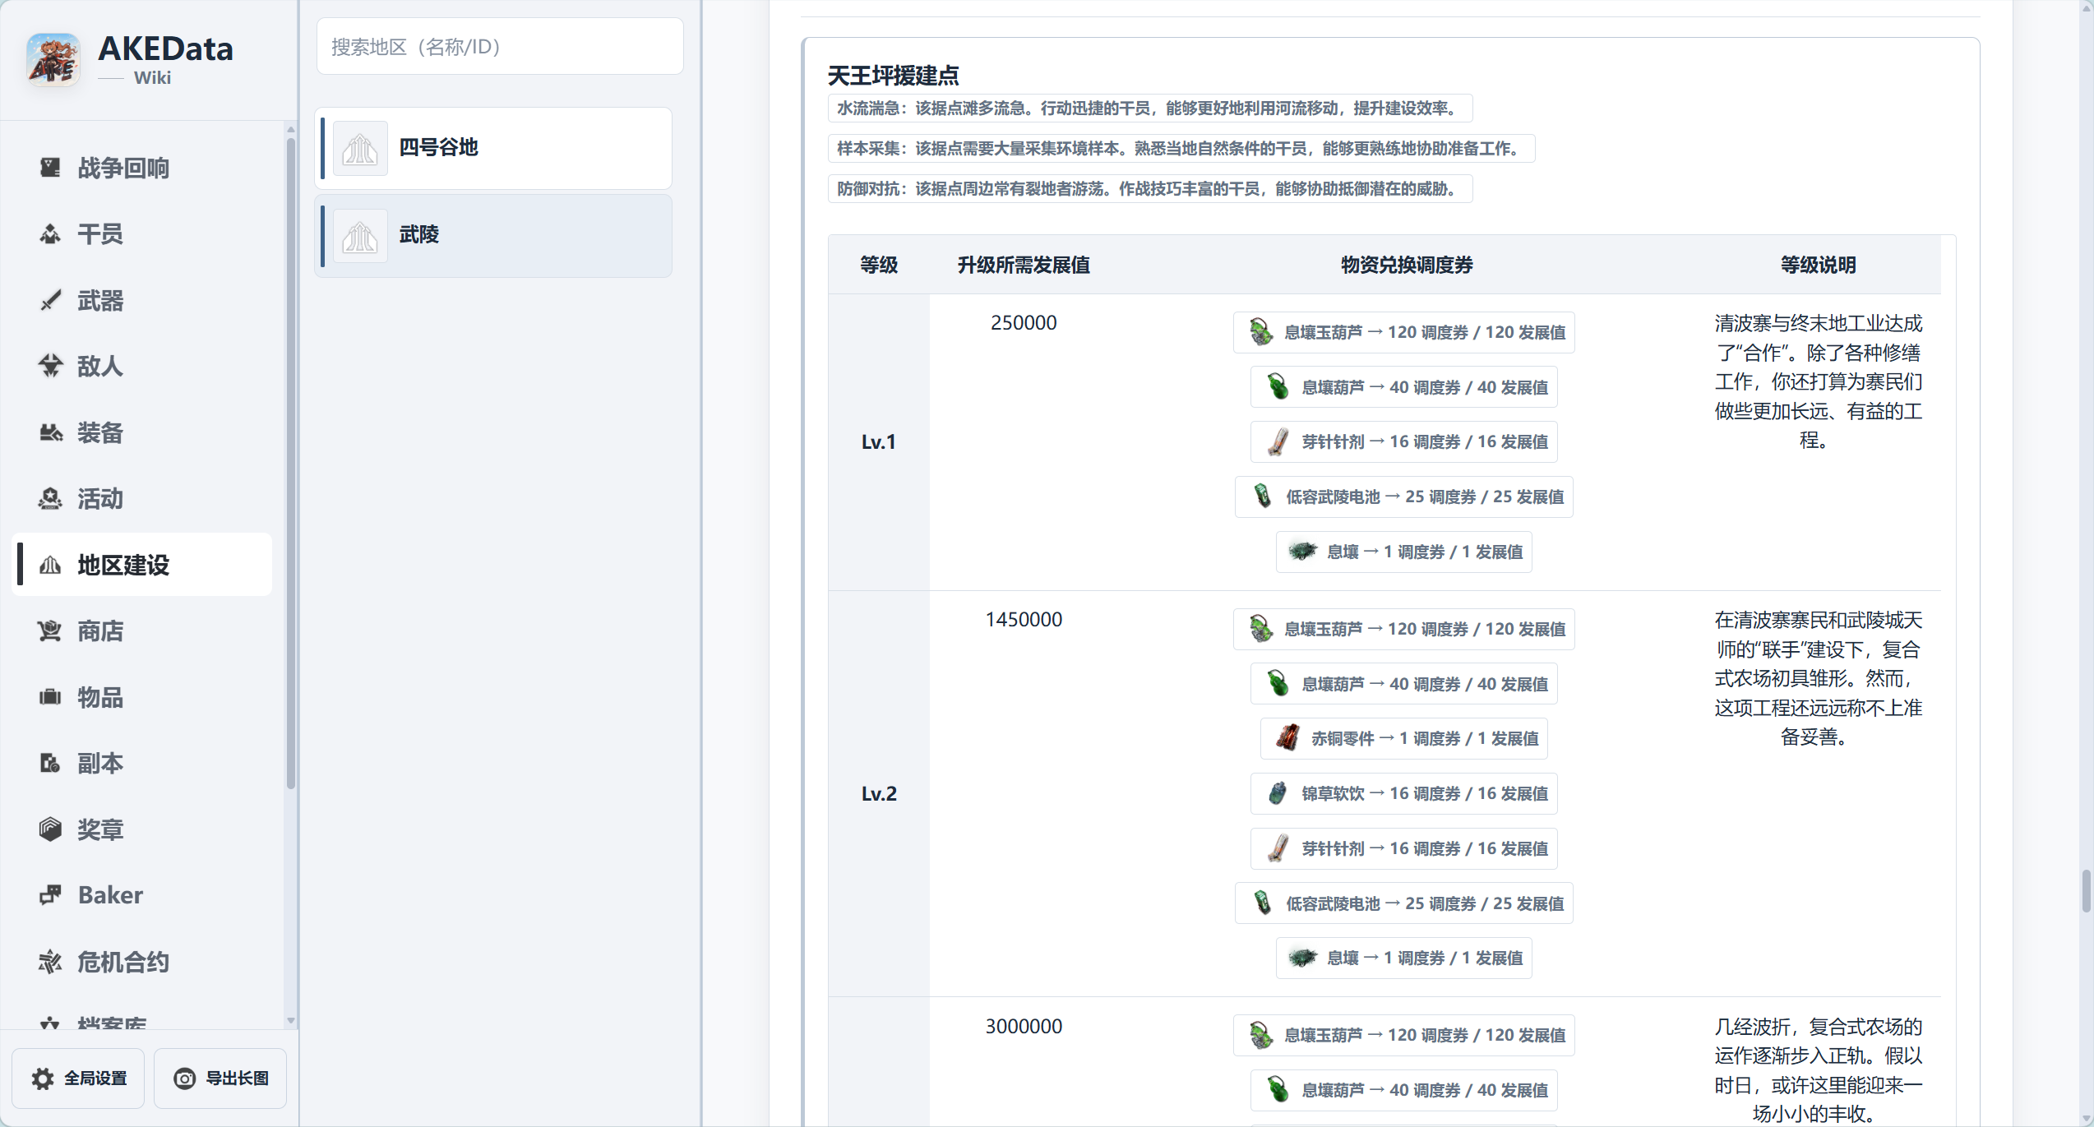The width and height of the screenshot is (2094, 1127).
Task: Select the 武器 sword icon
Action: coord(50,301)
